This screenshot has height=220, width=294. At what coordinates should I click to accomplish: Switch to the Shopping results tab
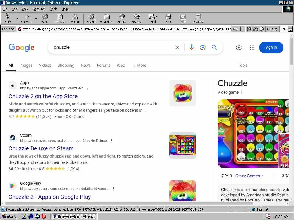click(66, 65)
